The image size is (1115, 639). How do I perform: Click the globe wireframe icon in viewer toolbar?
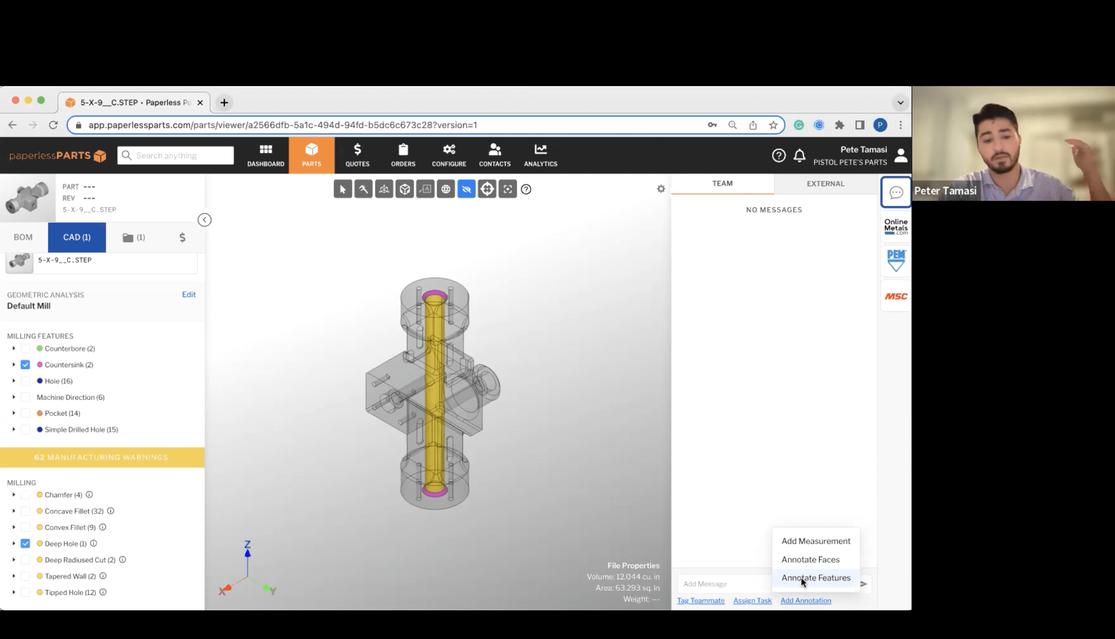tap(446, 189)
